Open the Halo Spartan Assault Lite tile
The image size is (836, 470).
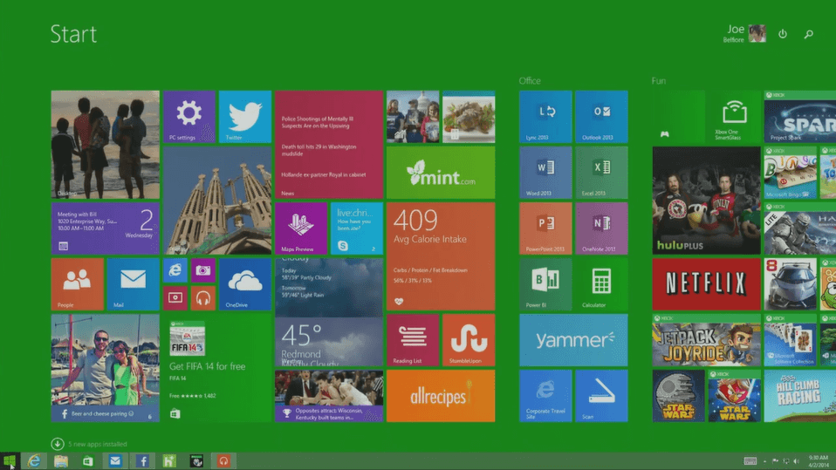(x=799, y=228)
